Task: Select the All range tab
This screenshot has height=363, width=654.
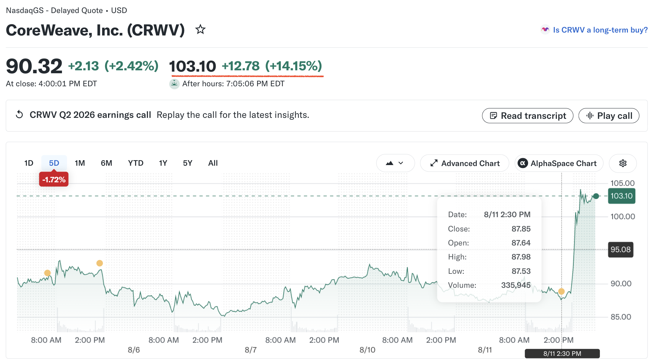Action: pyautogui.click(x=213, y=163)
